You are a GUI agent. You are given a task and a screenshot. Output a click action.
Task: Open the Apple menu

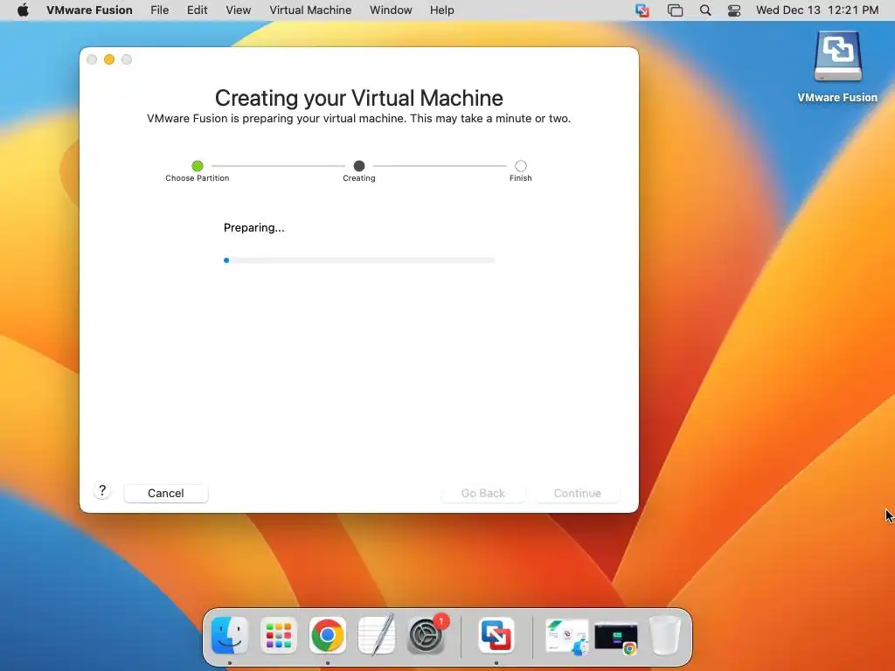click(23, 10)
